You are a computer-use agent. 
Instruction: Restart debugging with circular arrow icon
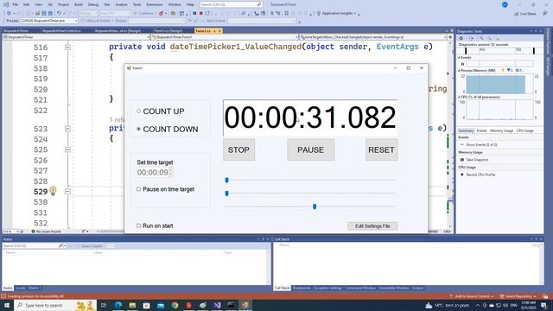(207, 14)
